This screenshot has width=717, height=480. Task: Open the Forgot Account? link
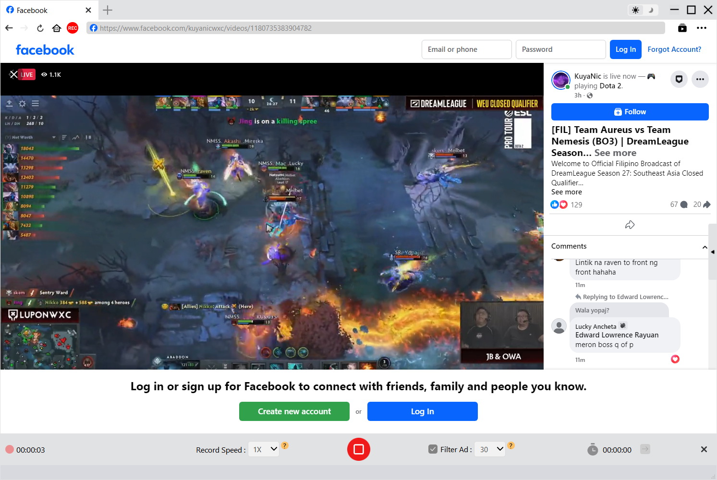674,49
